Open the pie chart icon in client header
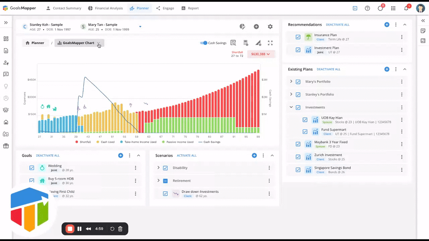This screenshot has width=429, height=241. (x=243, y=26)
